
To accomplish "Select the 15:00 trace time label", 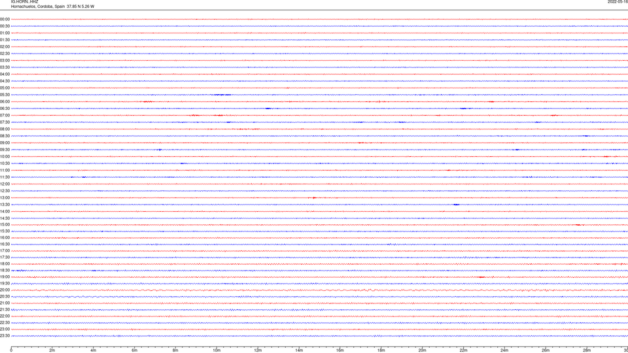I will pyautogui.click(x=5, y=224).
